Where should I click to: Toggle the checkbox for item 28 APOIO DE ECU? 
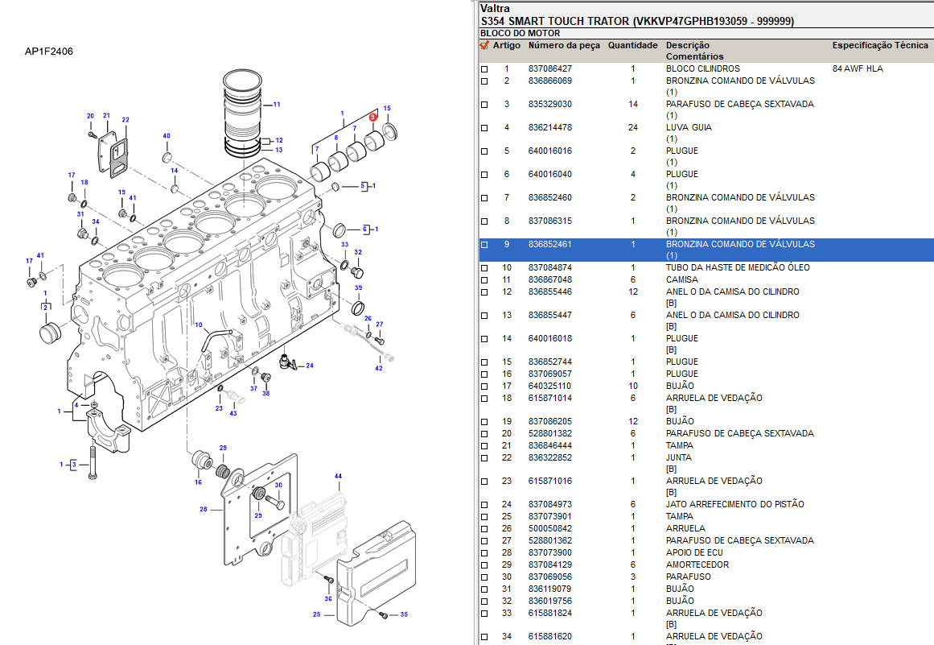coord(484,553)
